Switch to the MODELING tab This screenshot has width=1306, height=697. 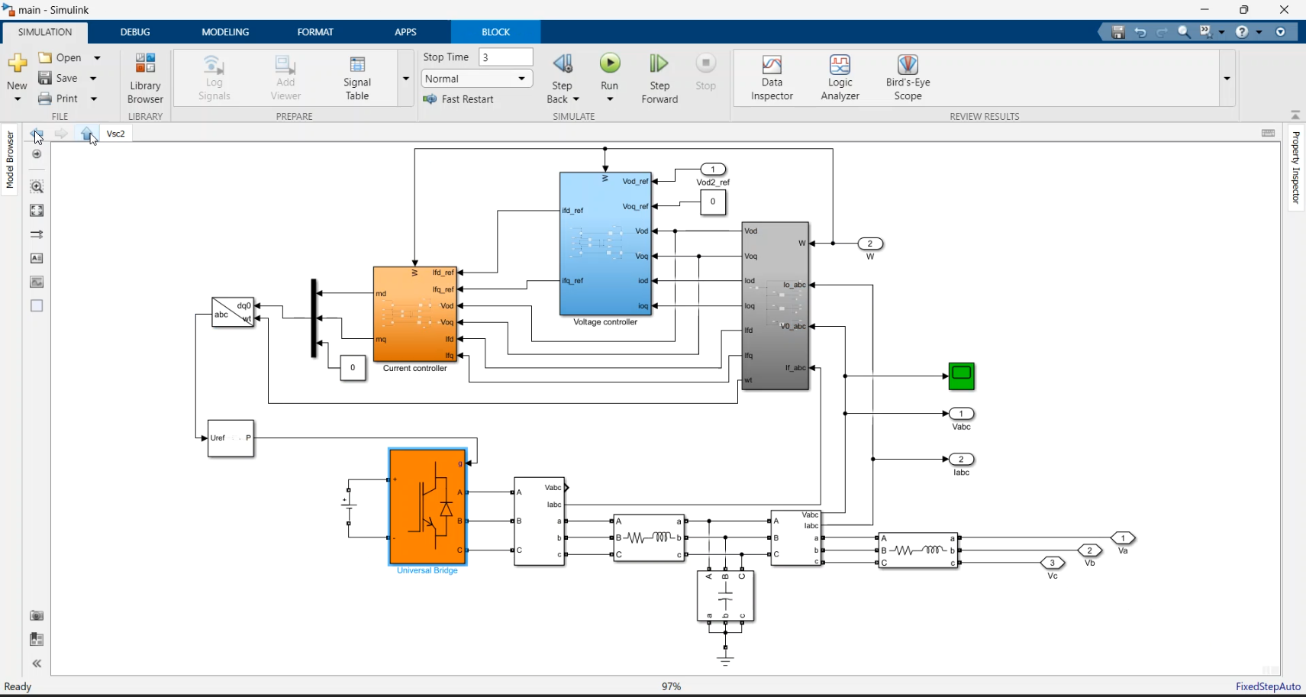click(225, 32)
